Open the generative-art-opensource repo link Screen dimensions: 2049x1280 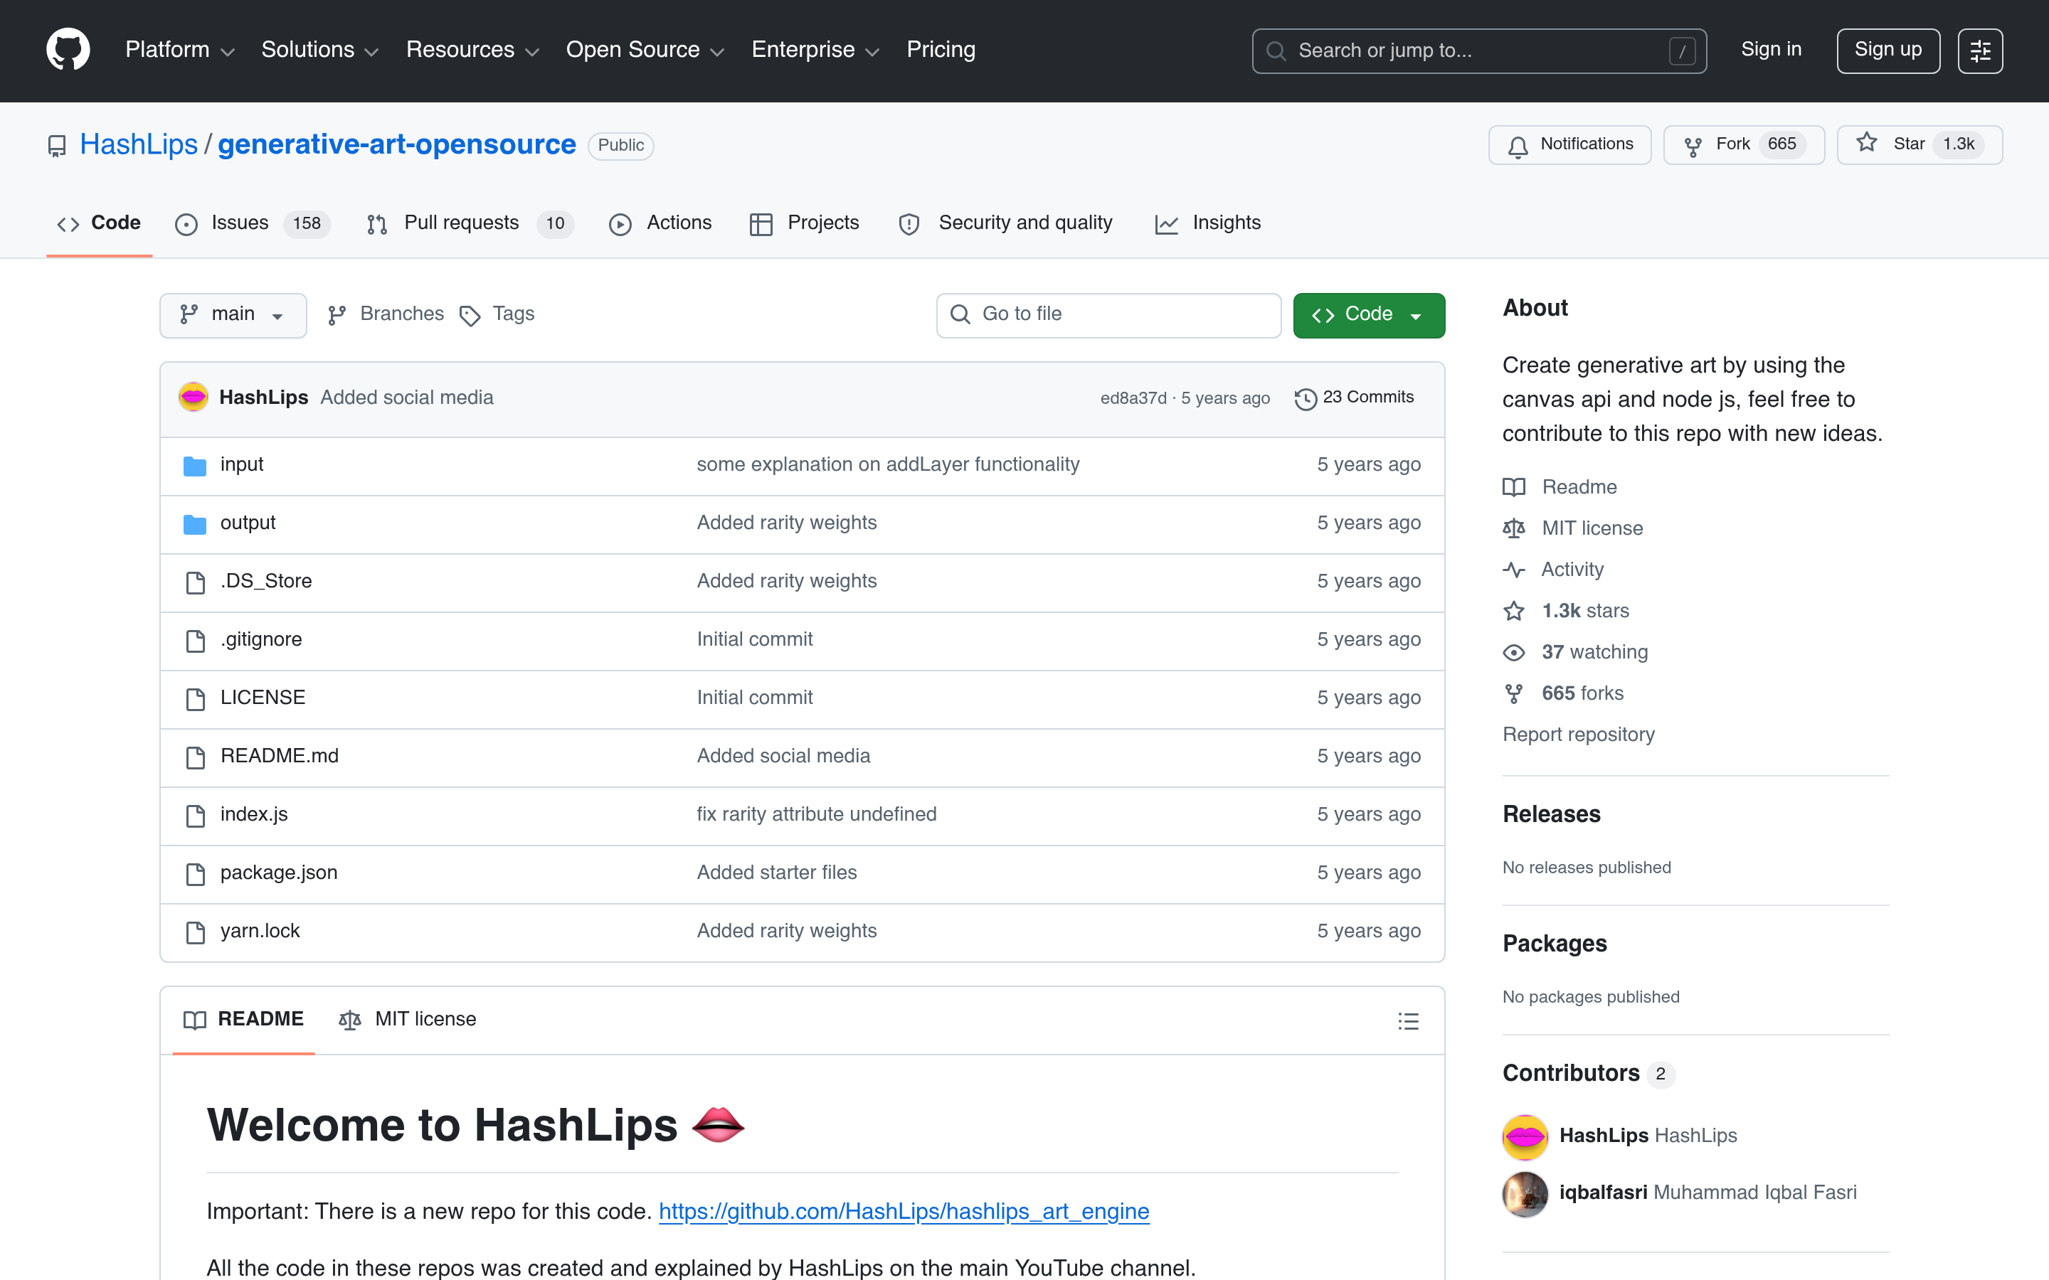pos(397,145)
